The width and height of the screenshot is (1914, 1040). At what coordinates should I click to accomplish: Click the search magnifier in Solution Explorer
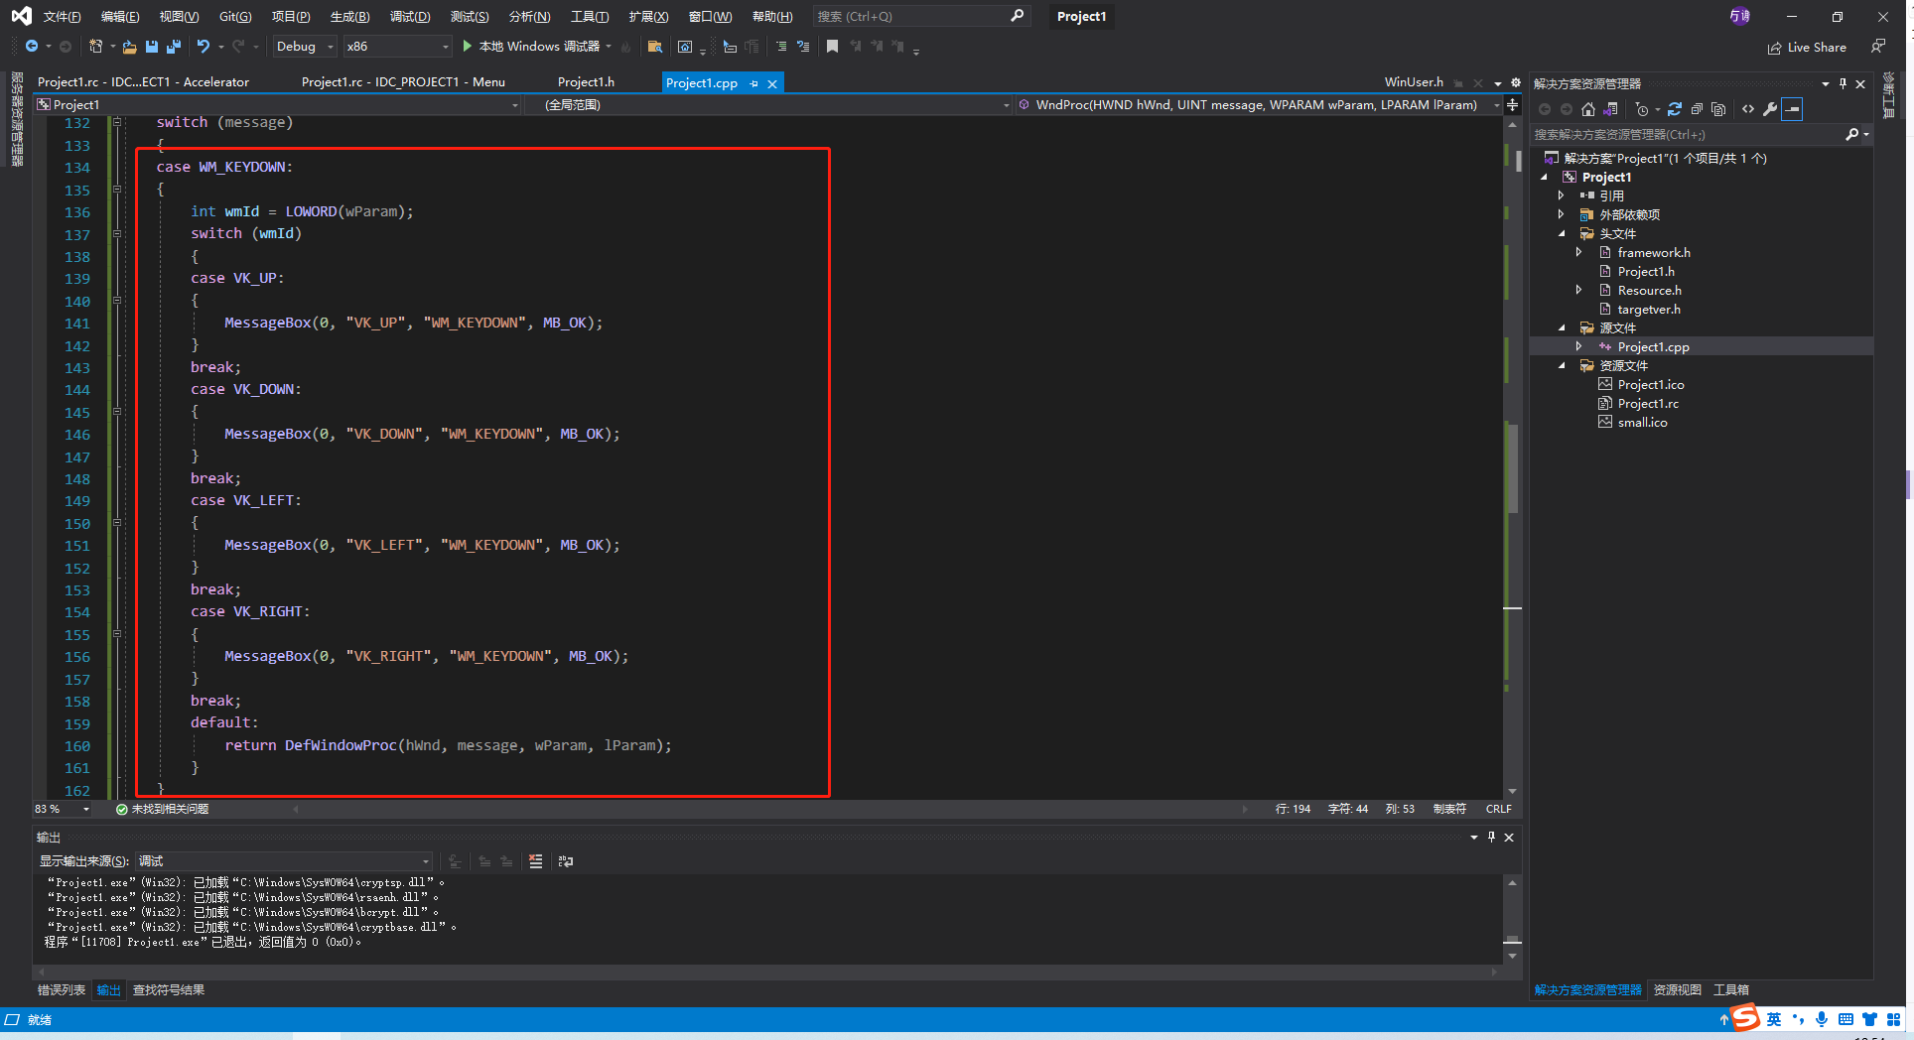pyautogui.click(x=1852, y=134)
